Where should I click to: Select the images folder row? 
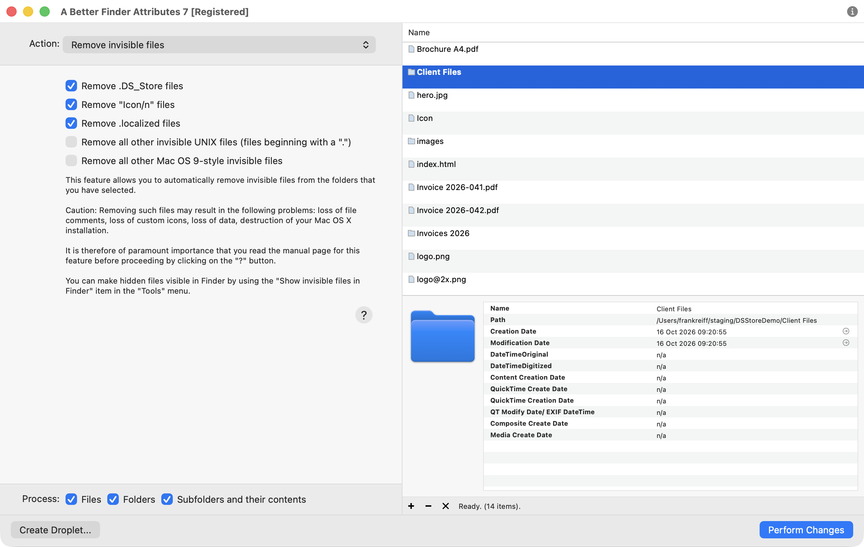click(x=633, y=146)
